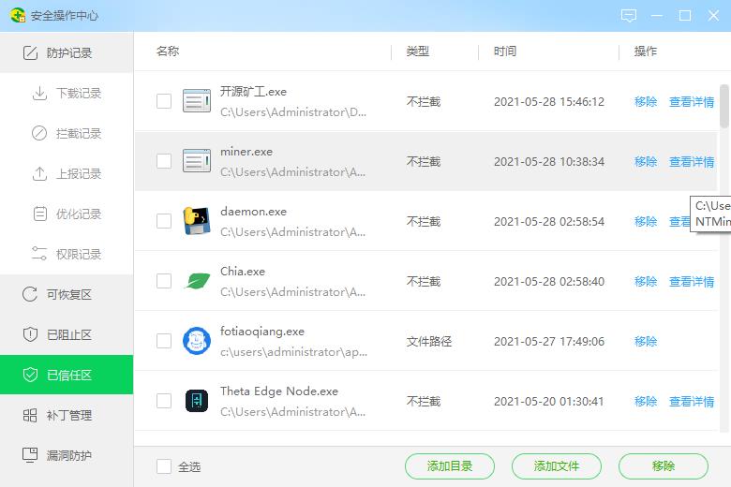The image size is (731, 487).
Task: Click the 拦截记录 blocked circle icon
Action: 39,133
